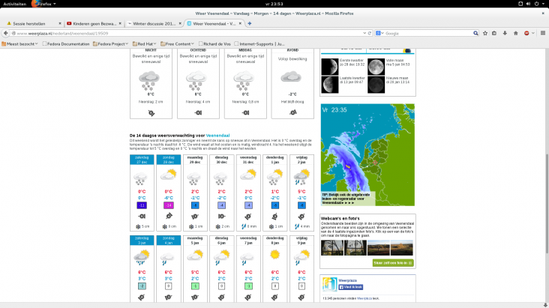The width and height of the screenshot is (549, 308).
Task: Reload the page with the refresh icon
Action: point(370,33)
